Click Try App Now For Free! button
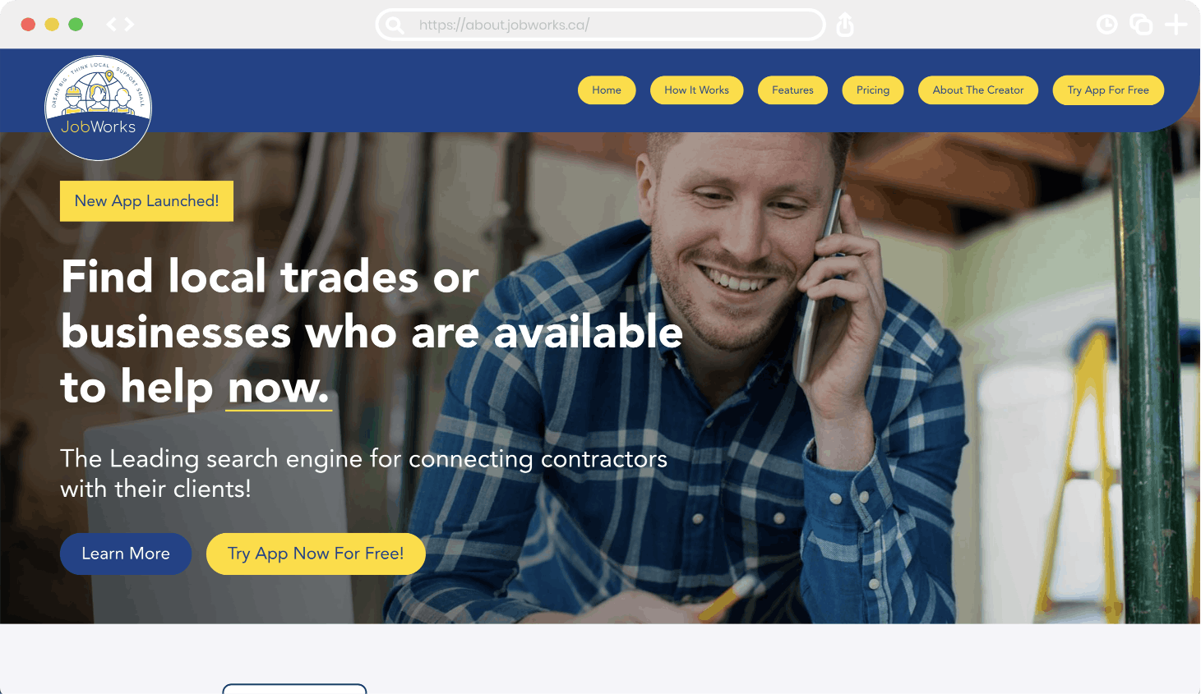 (x=316, y=554)
